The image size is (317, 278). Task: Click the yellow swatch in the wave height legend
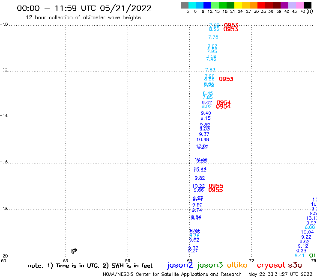[238, 5]
